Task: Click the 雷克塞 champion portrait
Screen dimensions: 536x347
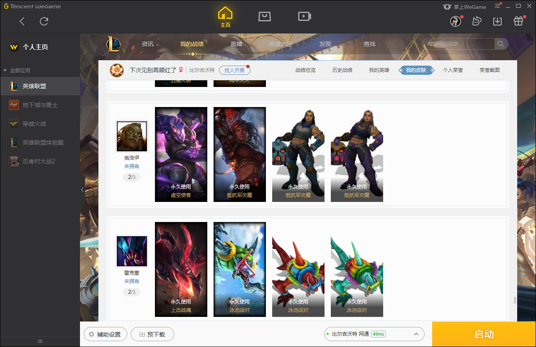Action: pyautogui.click(x=132, y=251)
